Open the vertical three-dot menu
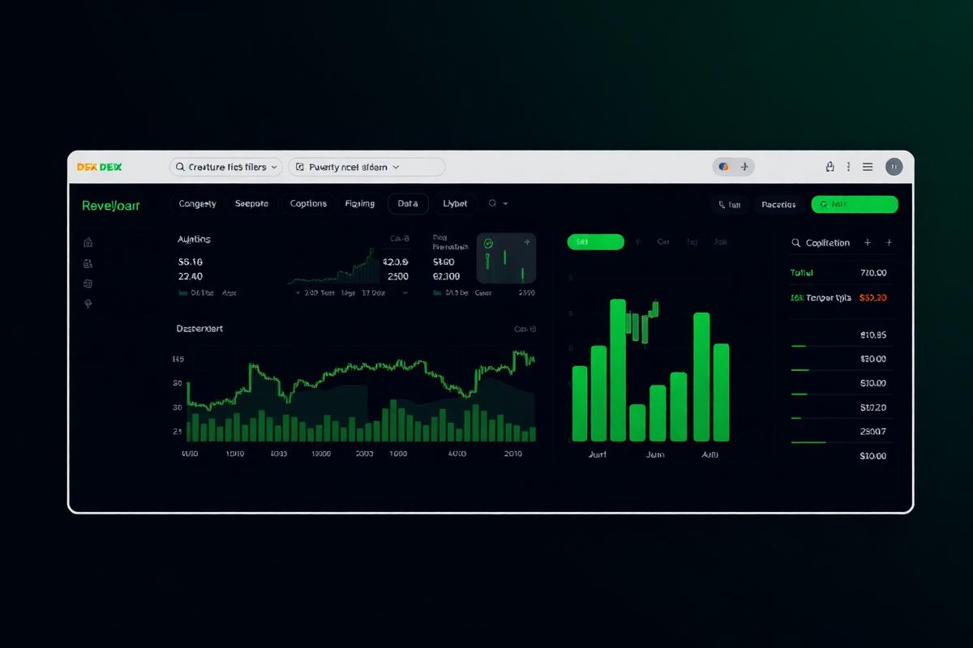The height and width of the screenshot is (648, 973). click(848, 167)
